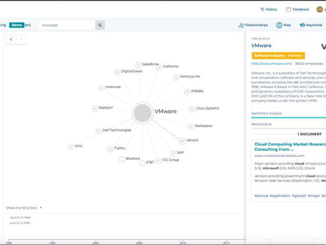
Task: Select the Verizon node circle
Action: pos(182,141)
